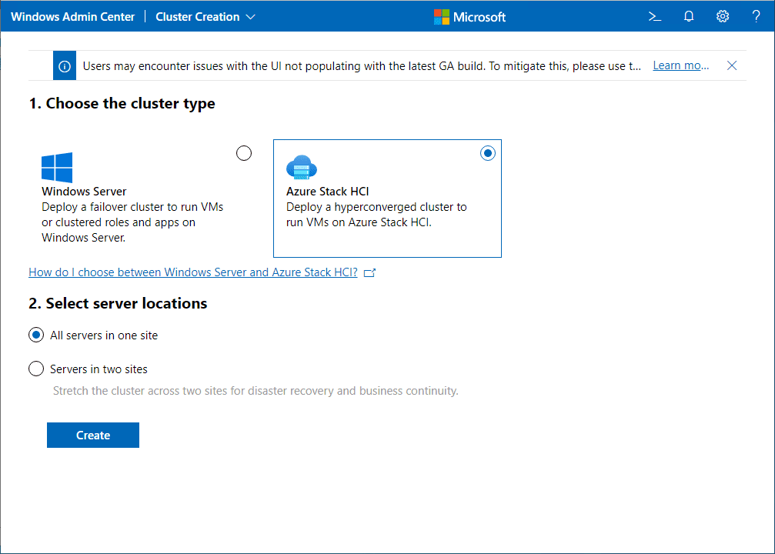Click the external link icon beside help link
The image size is (775, 554).
pos(369,272)
